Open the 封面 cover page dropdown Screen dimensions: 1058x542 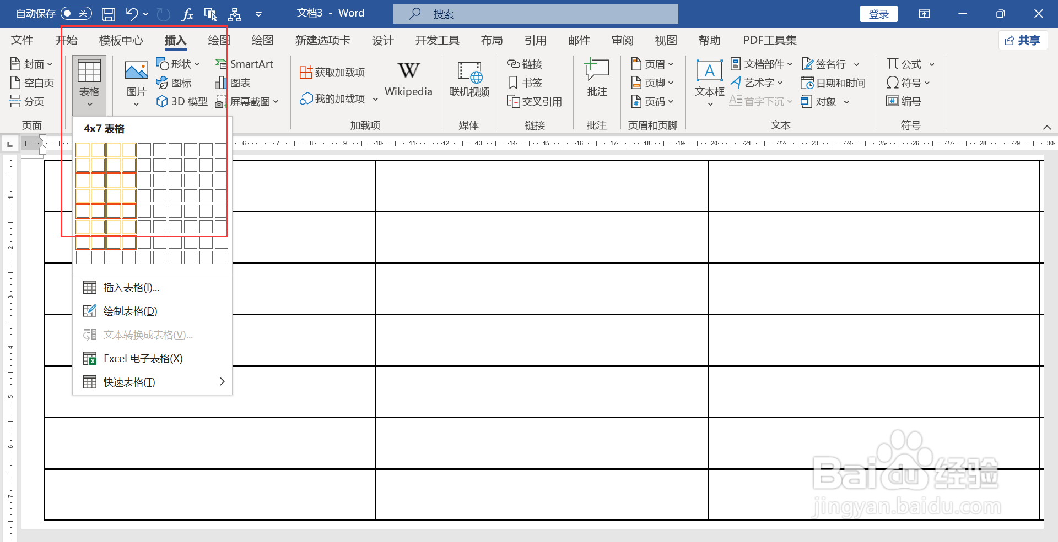click(31, 64)
